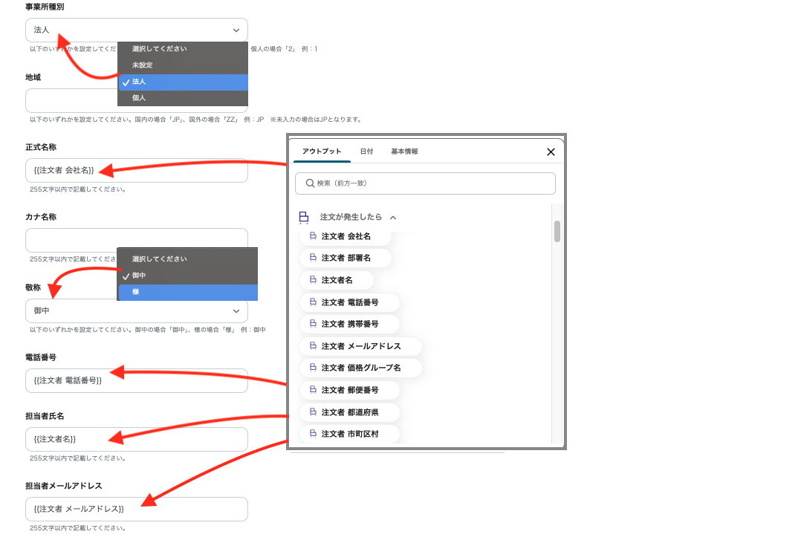This screenshot has height=543, width=801.
Task: Select the 注文者 携帯番号 output chip
Action: 349,324
